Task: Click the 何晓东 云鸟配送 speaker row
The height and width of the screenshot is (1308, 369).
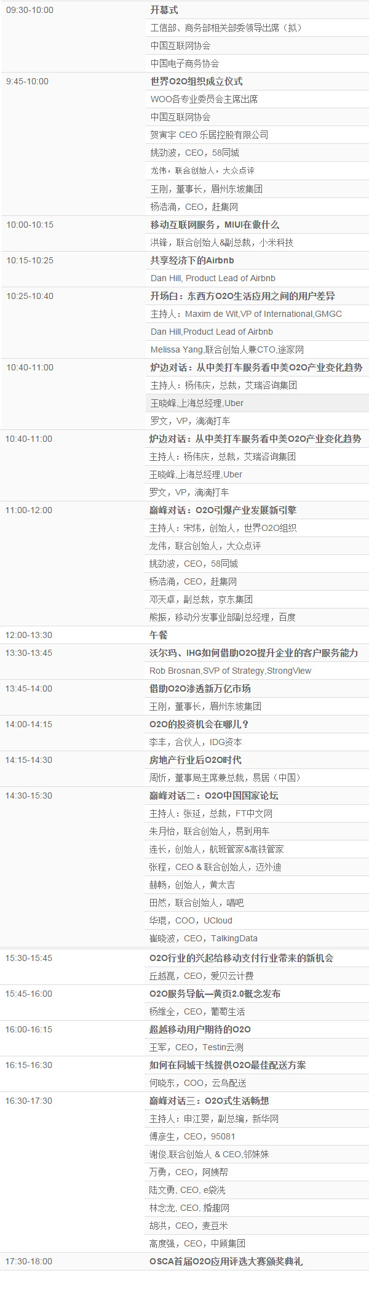Action: [197, 1083]
